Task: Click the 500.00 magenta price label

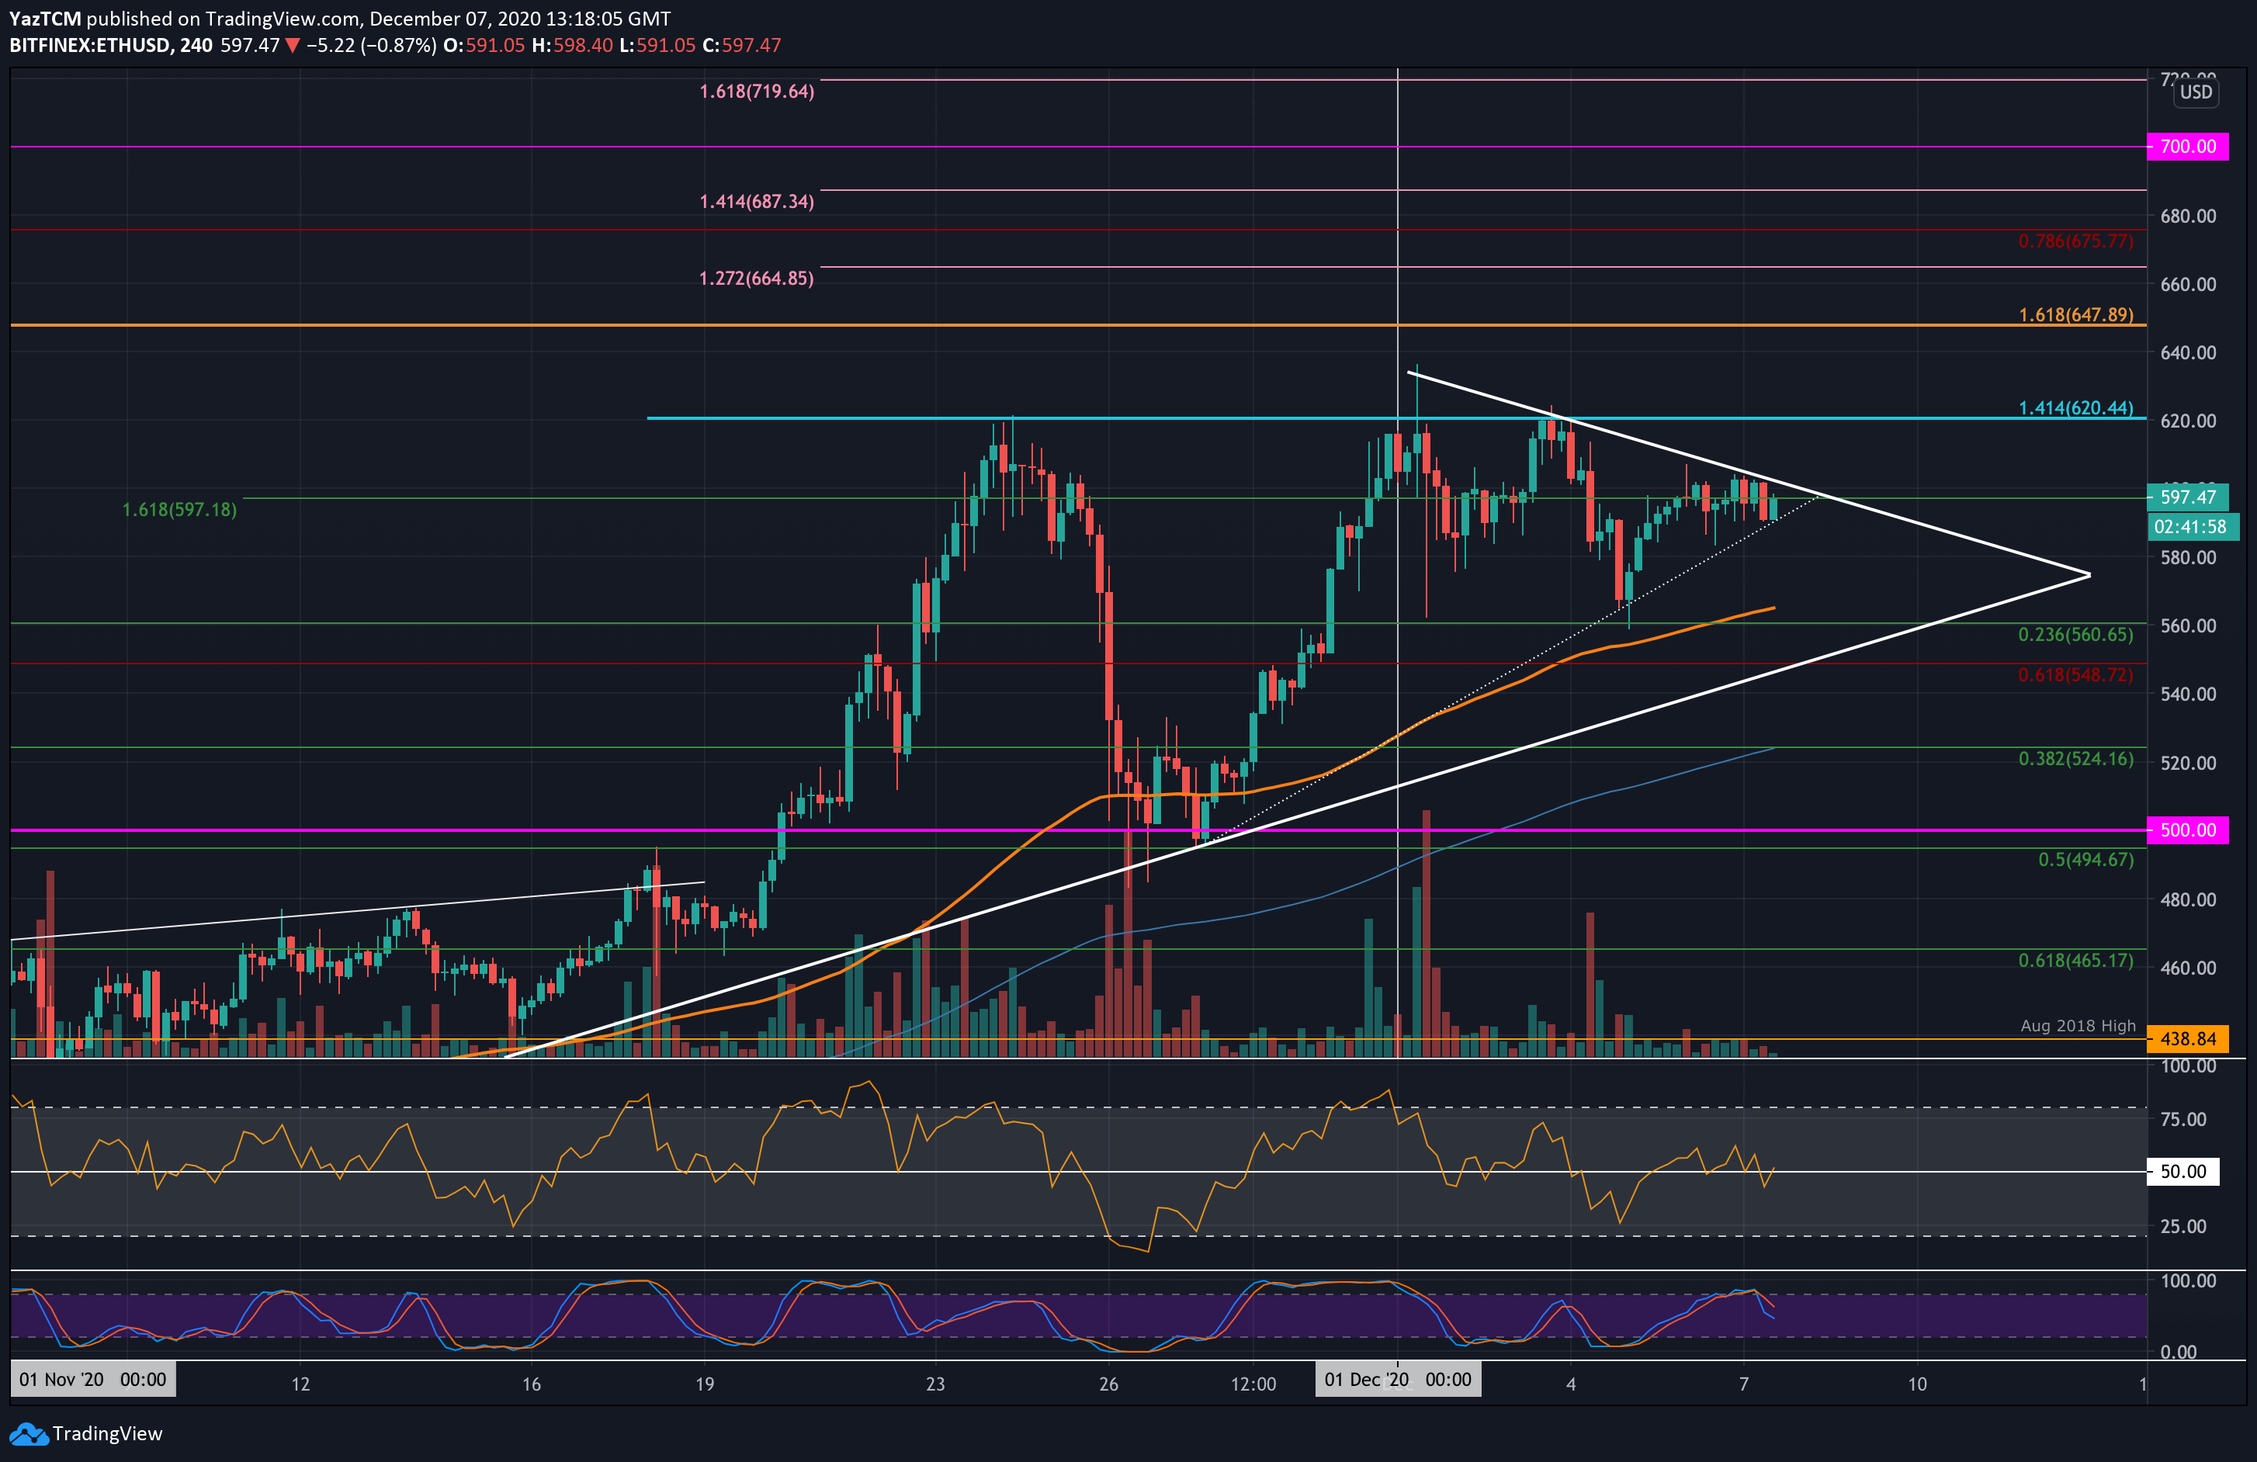Action: point(2187,830)
